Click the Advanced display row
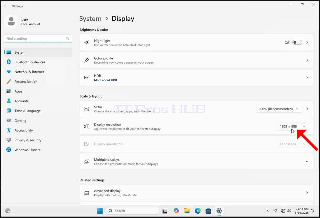This screenshot has width=320, height=218. [196, 193]
